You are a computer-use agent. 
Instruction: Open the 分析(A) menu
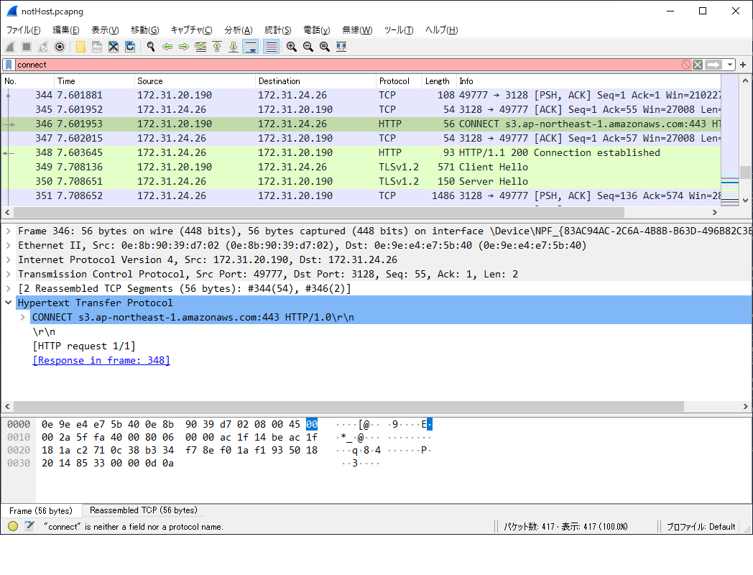tap(239, 29)
